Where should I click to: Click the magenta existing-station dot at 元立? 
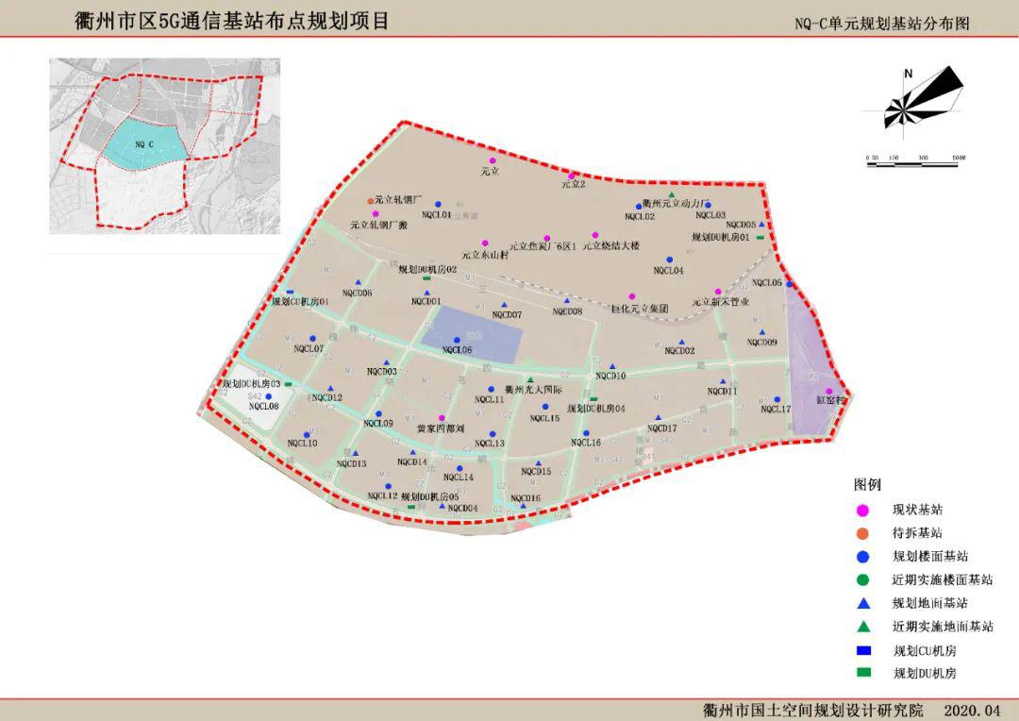tap(493, 160)
